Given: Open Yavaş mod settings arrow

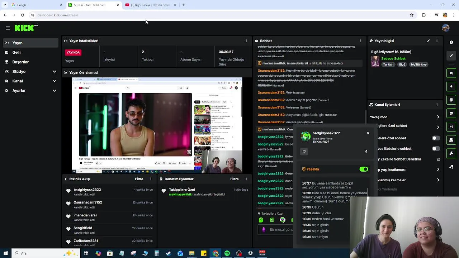Looking at the screenshot, I should tap(438, 117).
